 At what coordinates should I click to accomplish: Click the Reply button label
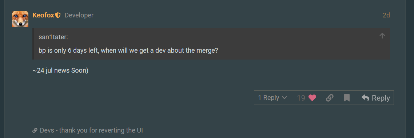(381, 98)
